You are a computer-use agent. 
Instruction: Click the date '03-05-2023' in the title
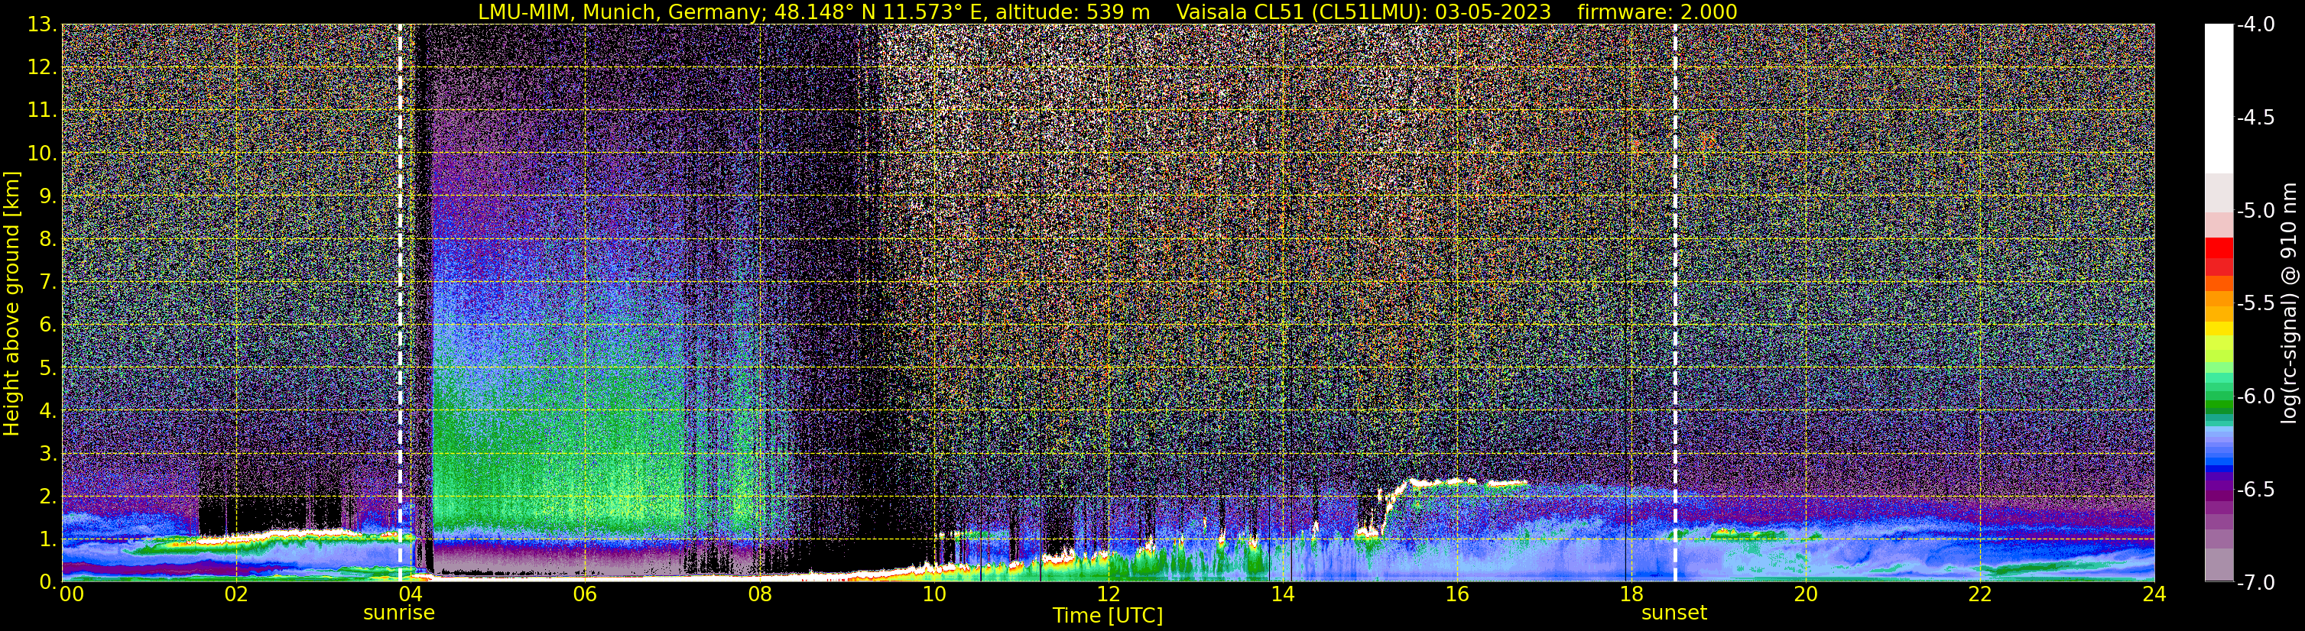click(x=1492, y=11)
